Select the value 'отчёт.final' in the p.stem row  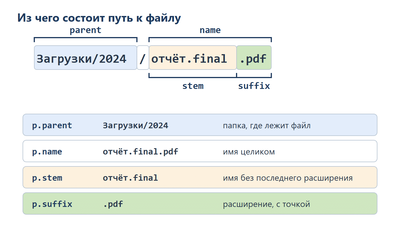pyautogui.click(x=130, y=178)
